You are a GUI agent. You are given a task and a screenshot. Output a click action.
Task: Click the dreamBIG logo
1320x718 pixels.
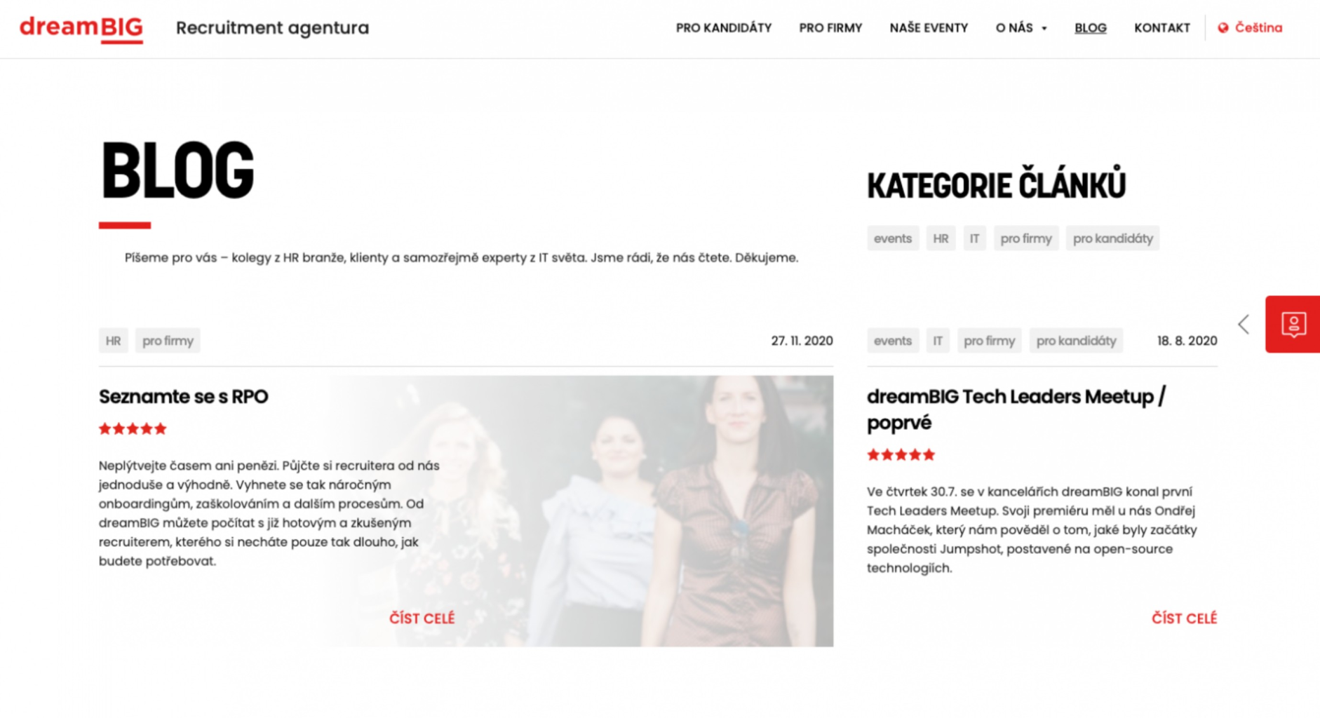tap(81, 29)
